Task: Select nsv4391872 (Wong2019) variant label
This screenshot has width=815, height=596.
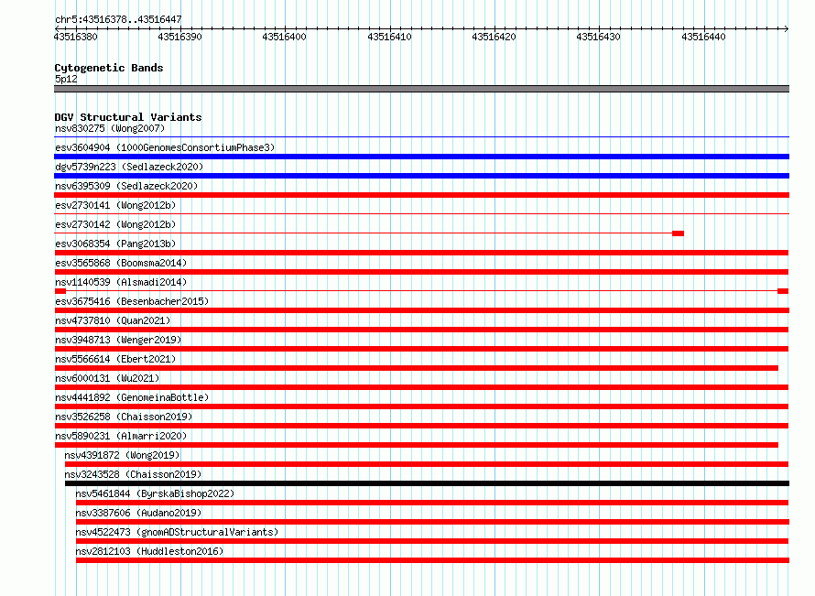Action: [122, 455]
